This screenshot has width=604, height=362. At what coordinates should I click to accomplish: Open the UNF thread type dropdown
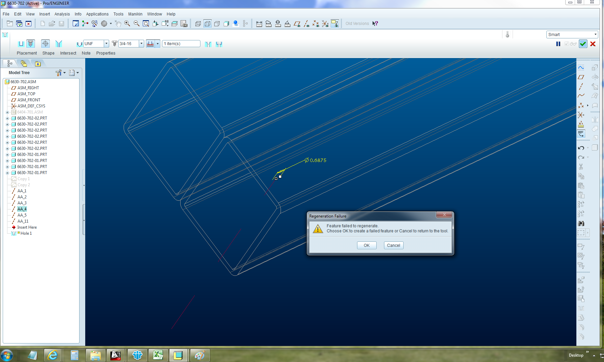pos(106,44)
